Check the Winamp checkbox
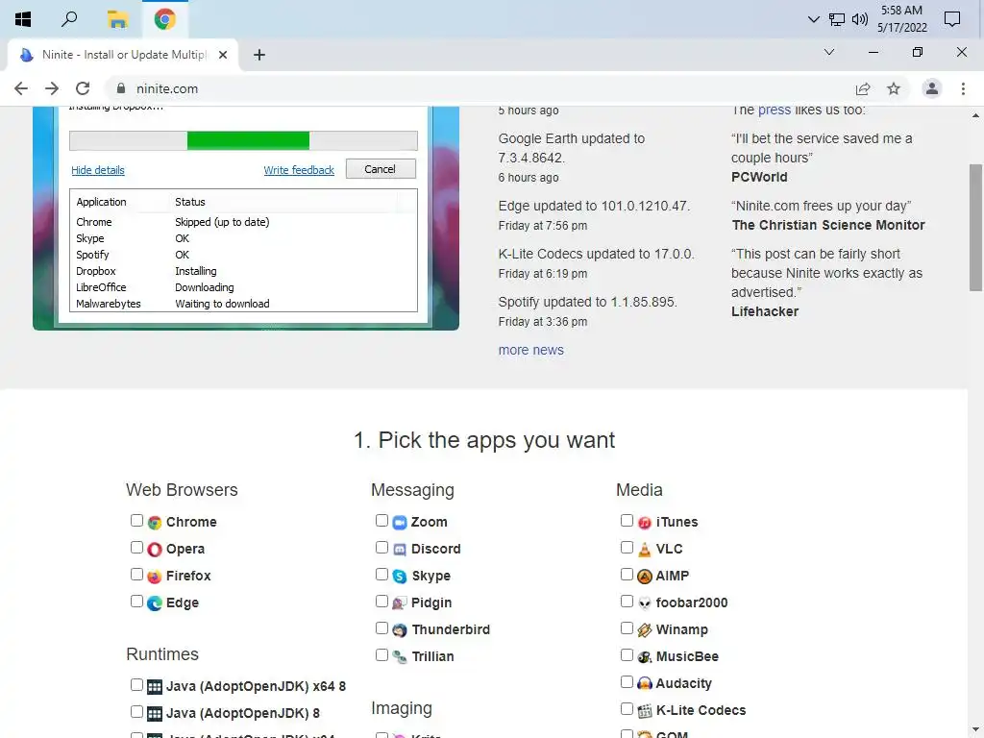Screen dimensions: 984x738 pyautogui.click(x=627, y=627)
